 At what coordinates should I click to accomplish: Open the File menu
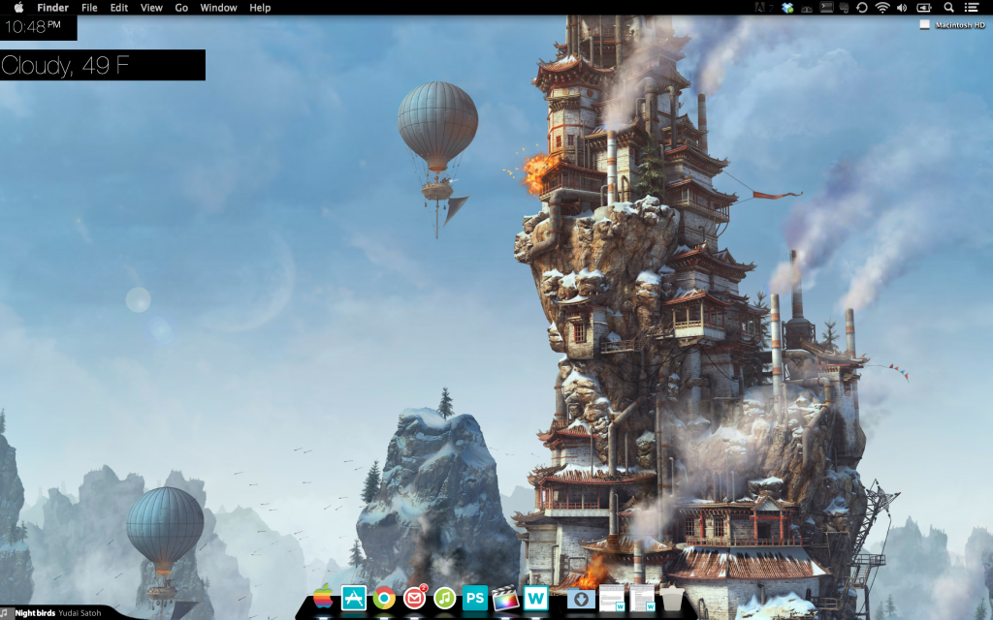89,8
